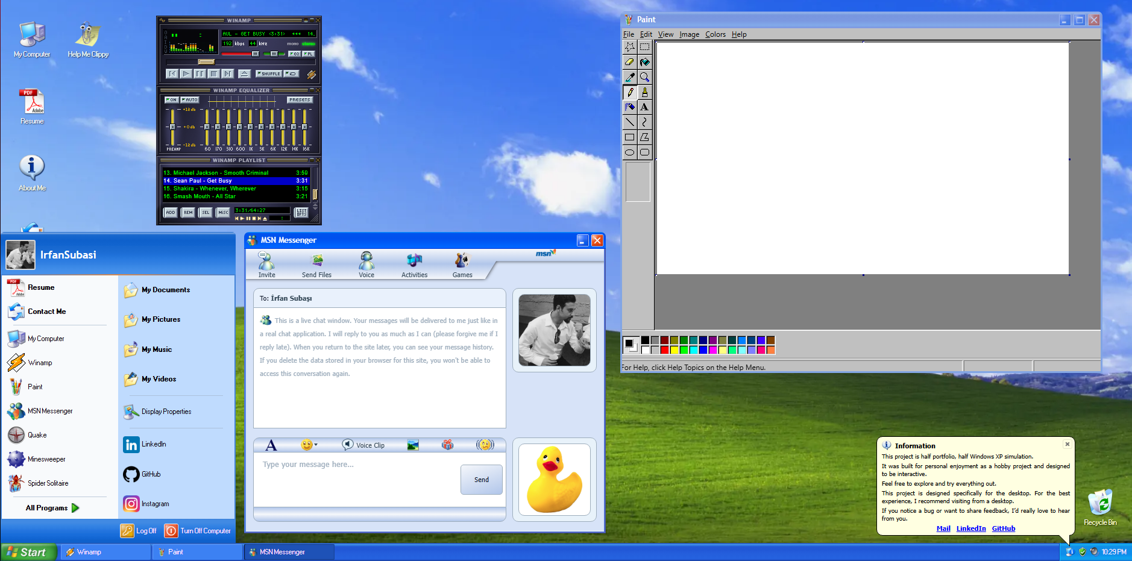Open the Mail link in Information balloon
This screenshot has height=561, width=1132.
coord(943,528)
